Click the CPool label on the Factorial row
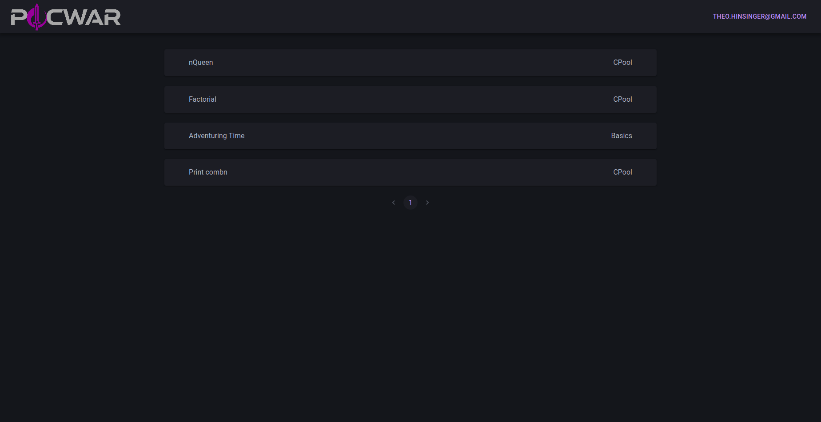The image size is (821, 422). [622, 100]
